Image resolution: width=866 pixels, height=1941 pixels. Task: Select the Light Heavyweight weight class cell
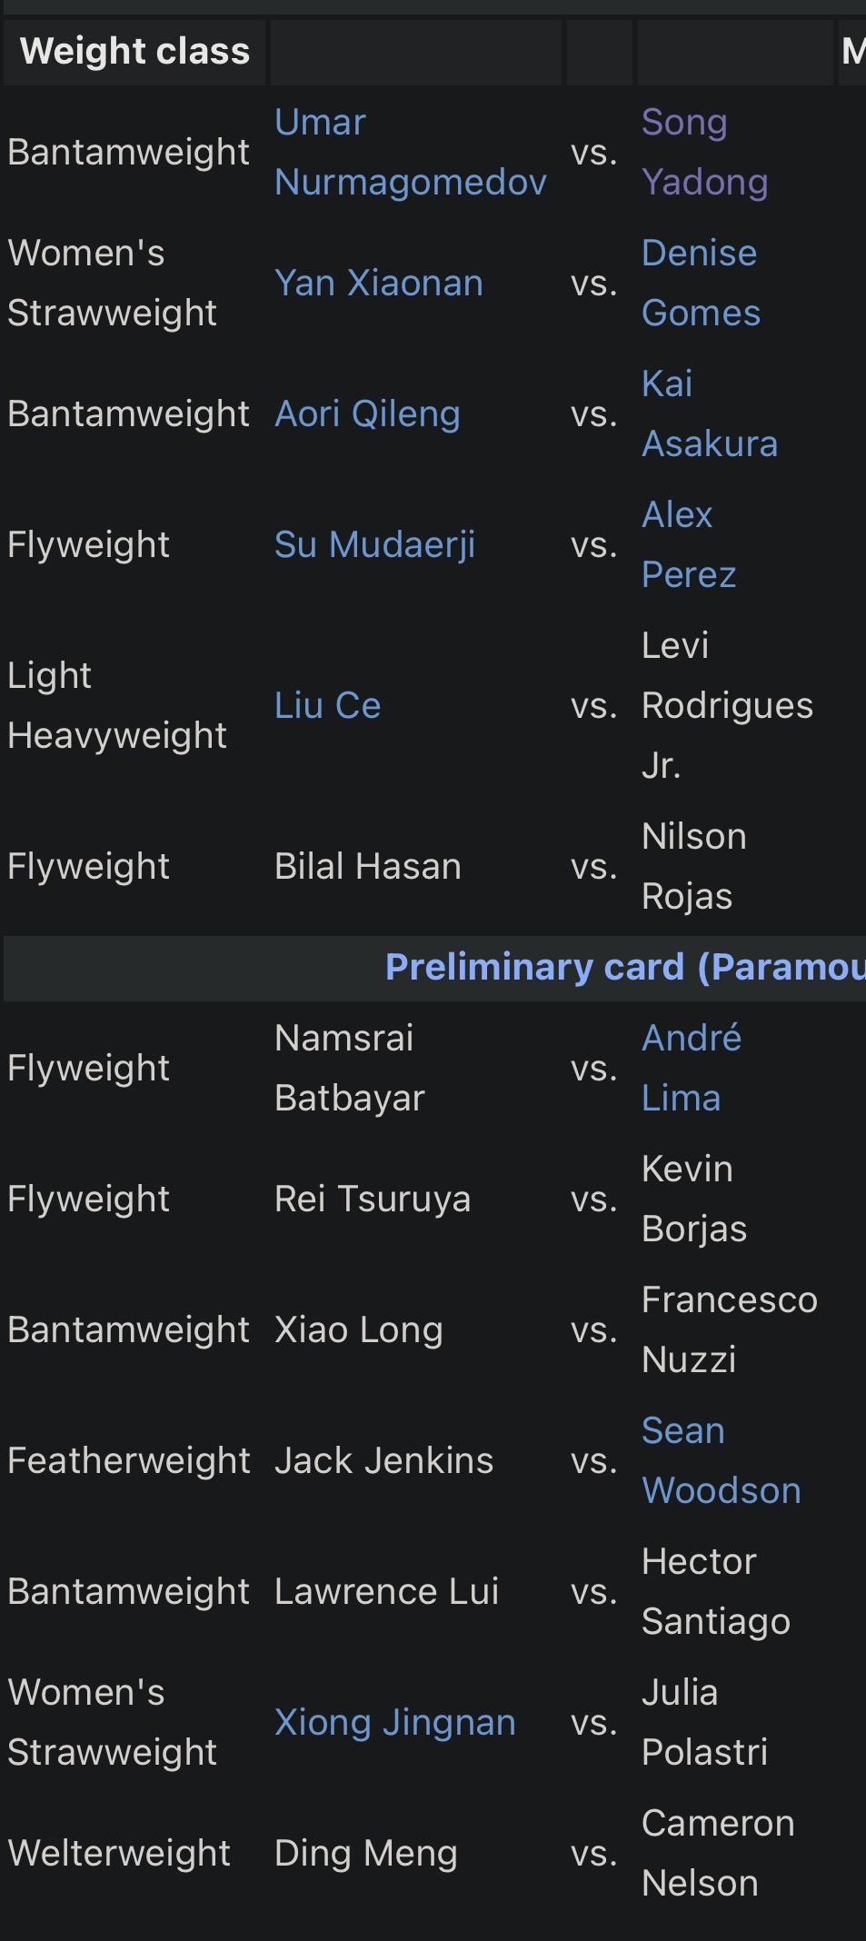135,705
